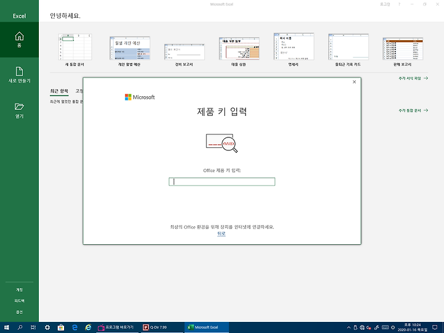Open the help question mark in title bar
Viewport: 444px width, 333px height.
[x=399, y=4]
